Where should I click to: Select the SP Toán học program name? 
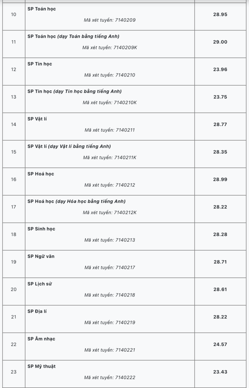click(41, 9)
